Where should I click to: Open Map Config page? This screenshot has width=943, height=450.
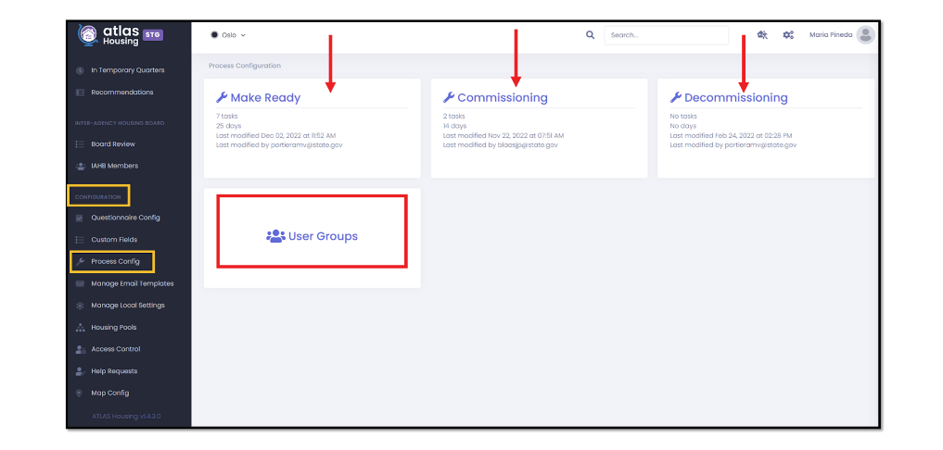tap(110, 393)
